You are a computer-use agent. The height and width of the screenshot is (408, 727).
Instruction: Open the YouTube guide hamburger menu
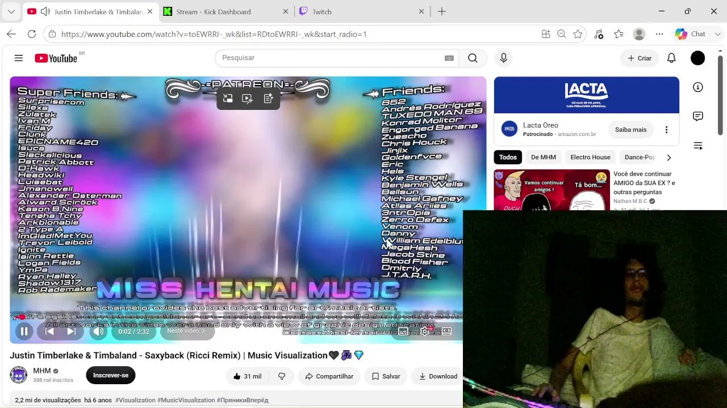click(x=19, y=58)
